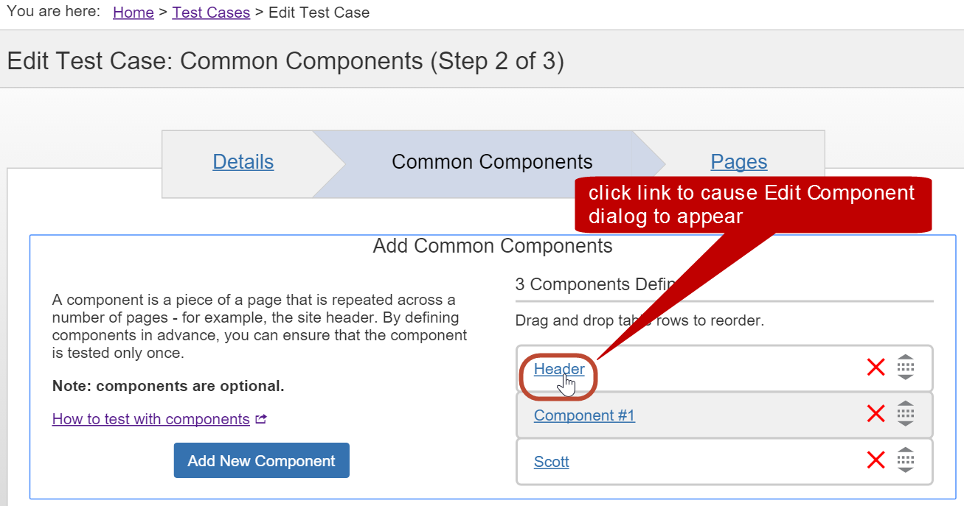Screen dimensions: 964x506
Task: Switch to the Pages tab
Action: 738,161
